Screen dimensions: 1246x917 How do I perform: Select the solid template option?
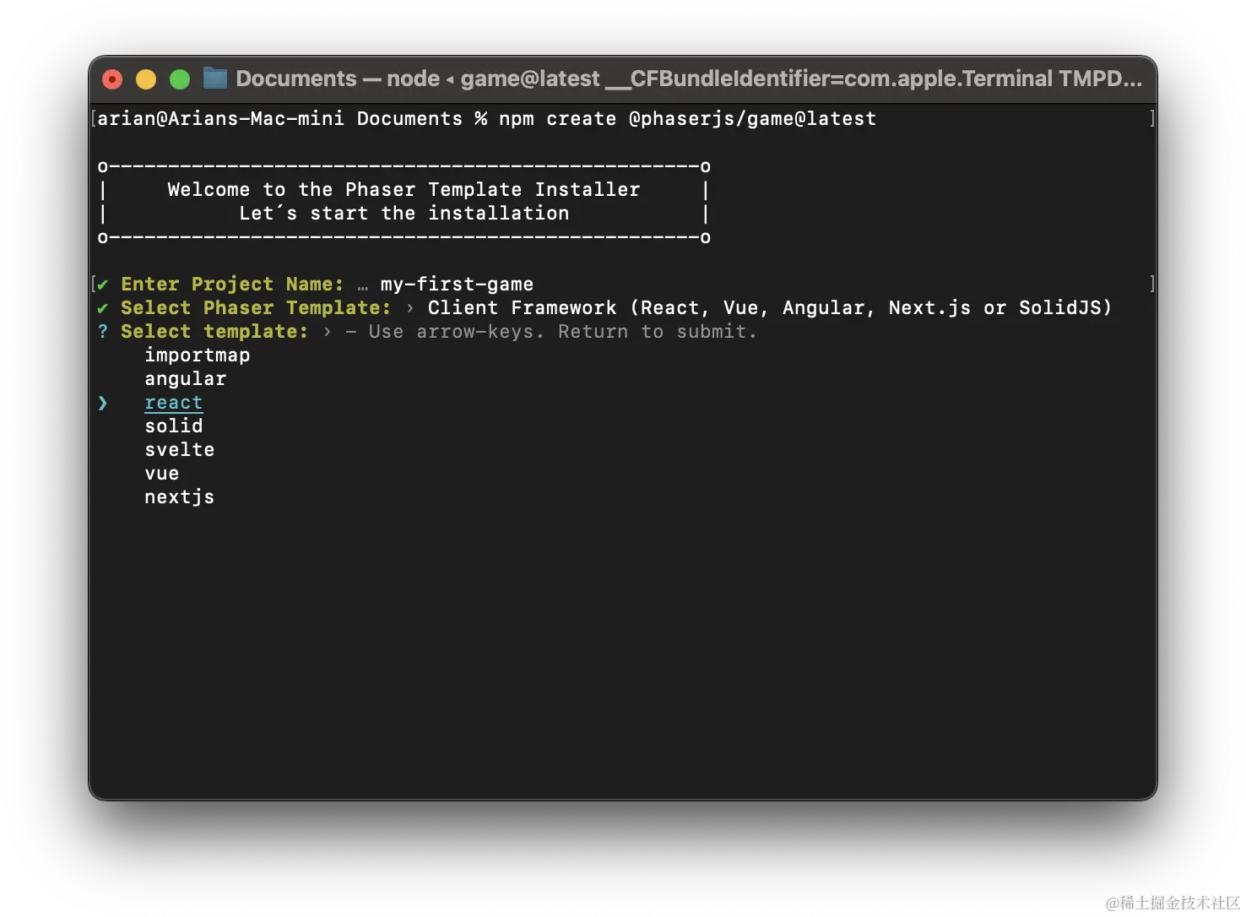coord(173,426)
